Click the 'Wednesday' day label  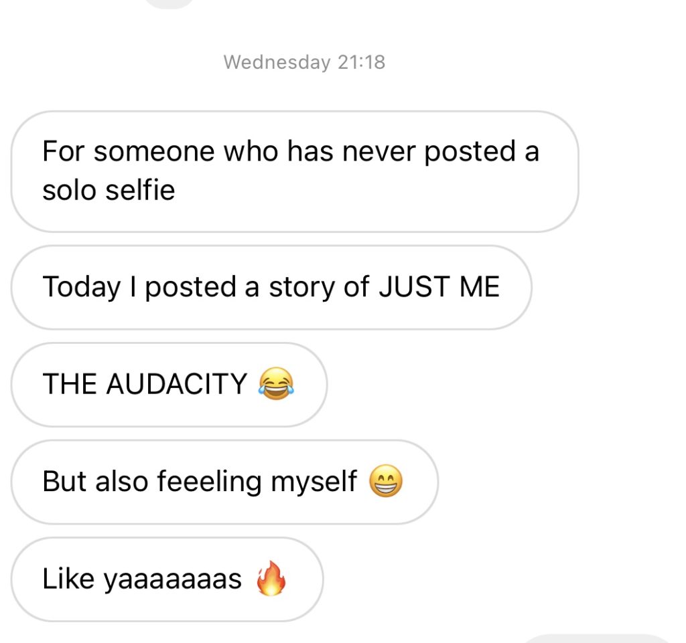(x=277, y=62)
